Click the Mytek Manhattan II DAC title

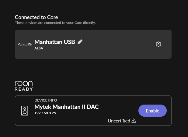(66, 107)
